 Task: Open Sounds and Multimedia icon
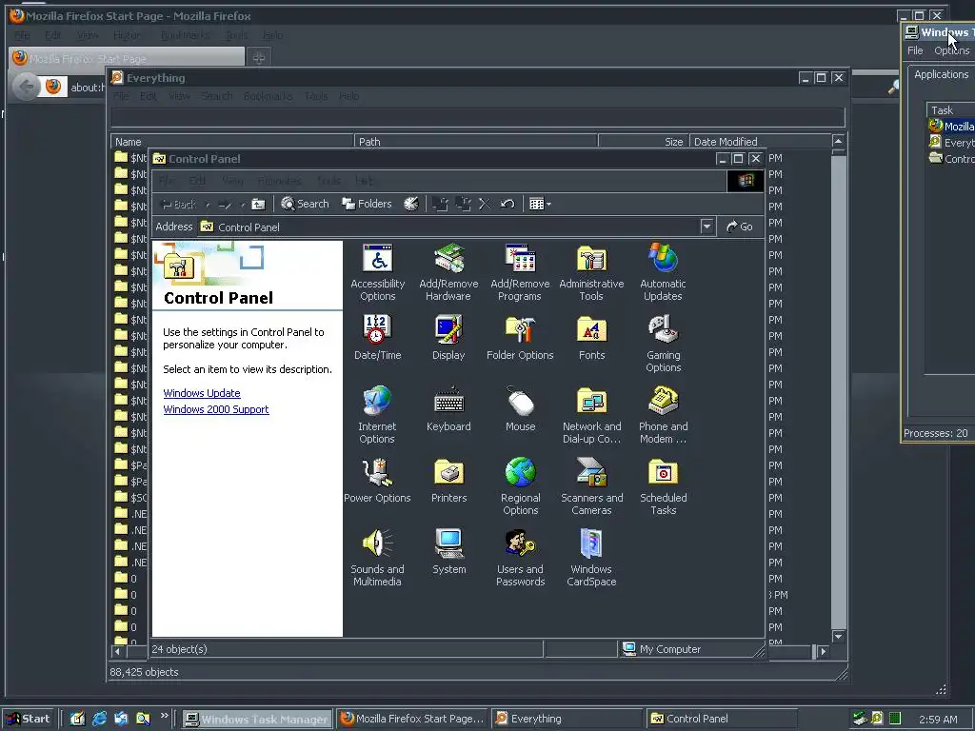tap(377, 558)
